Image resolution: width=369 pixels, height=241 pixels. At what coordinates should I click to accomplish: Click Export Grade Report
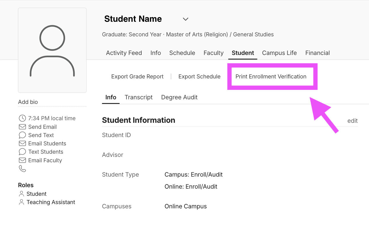[137, 76]
